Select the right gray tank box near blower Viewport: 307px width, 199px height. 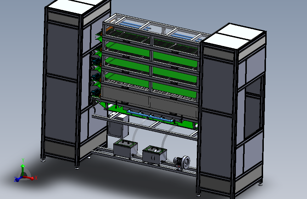154,155
